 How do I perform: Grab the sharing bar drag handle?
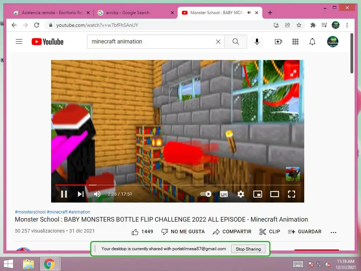[95, 249]
